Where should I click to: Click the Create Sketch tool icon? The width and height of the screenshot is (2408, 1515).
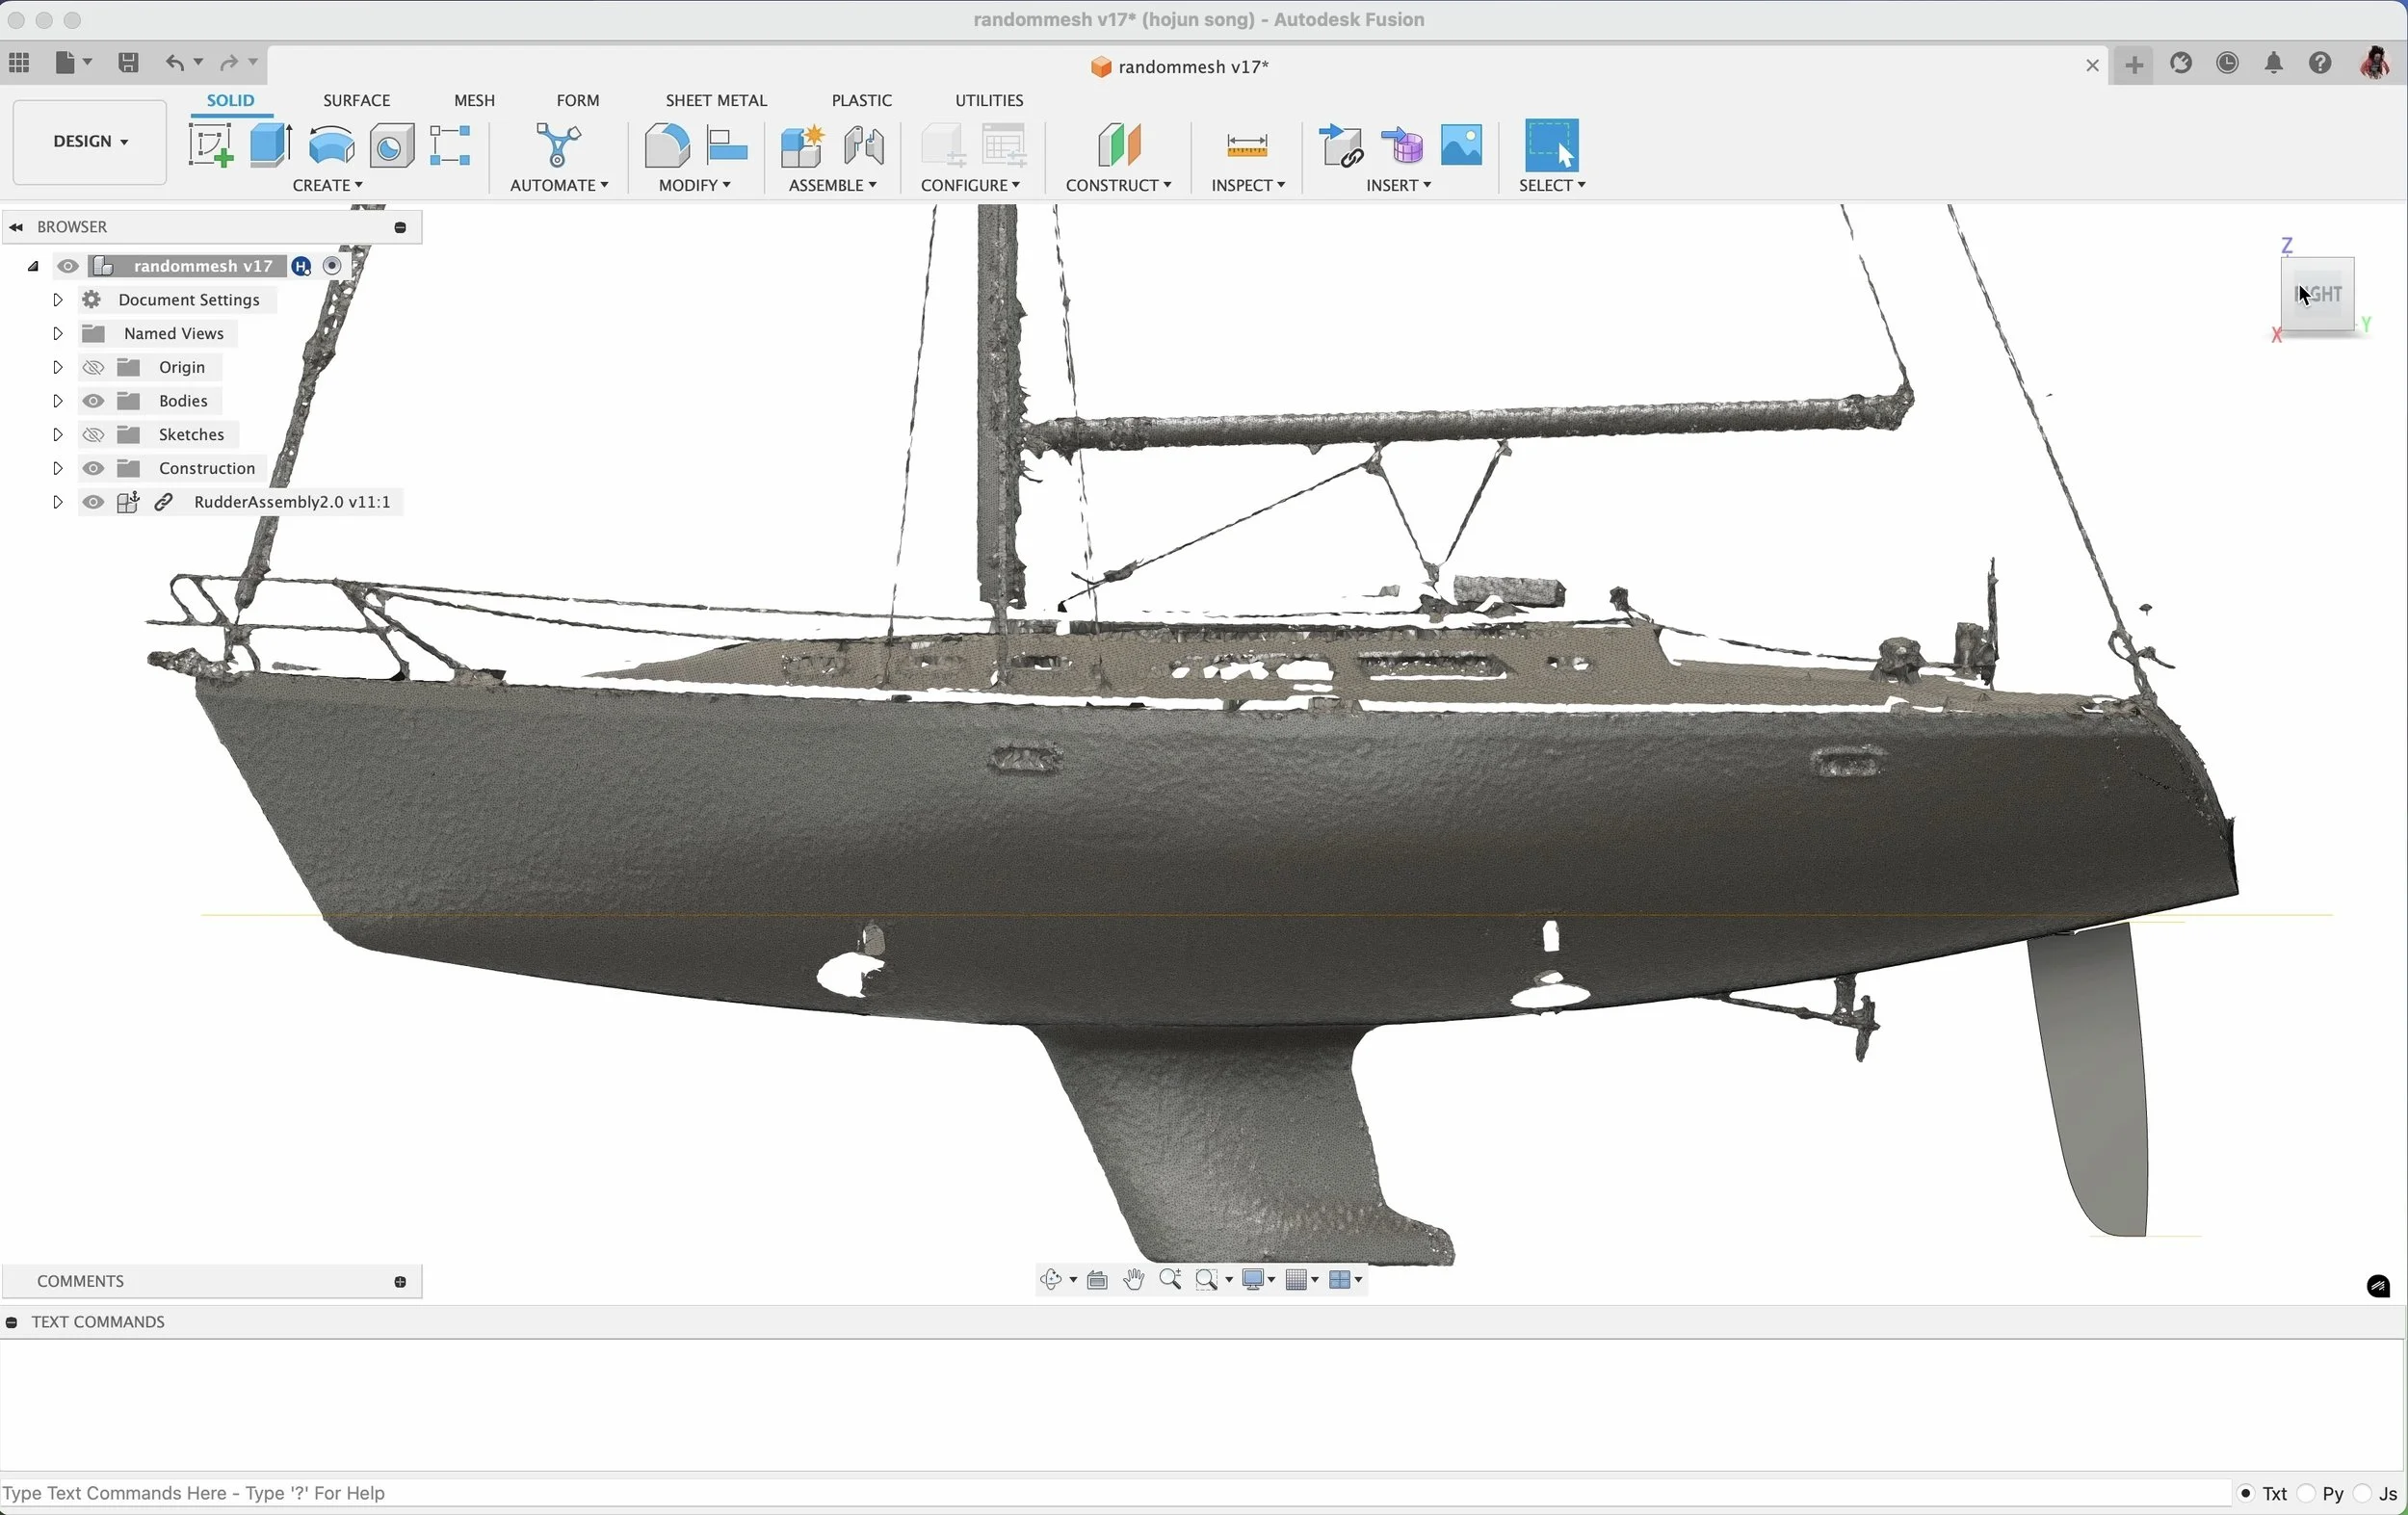click(210, 146)
